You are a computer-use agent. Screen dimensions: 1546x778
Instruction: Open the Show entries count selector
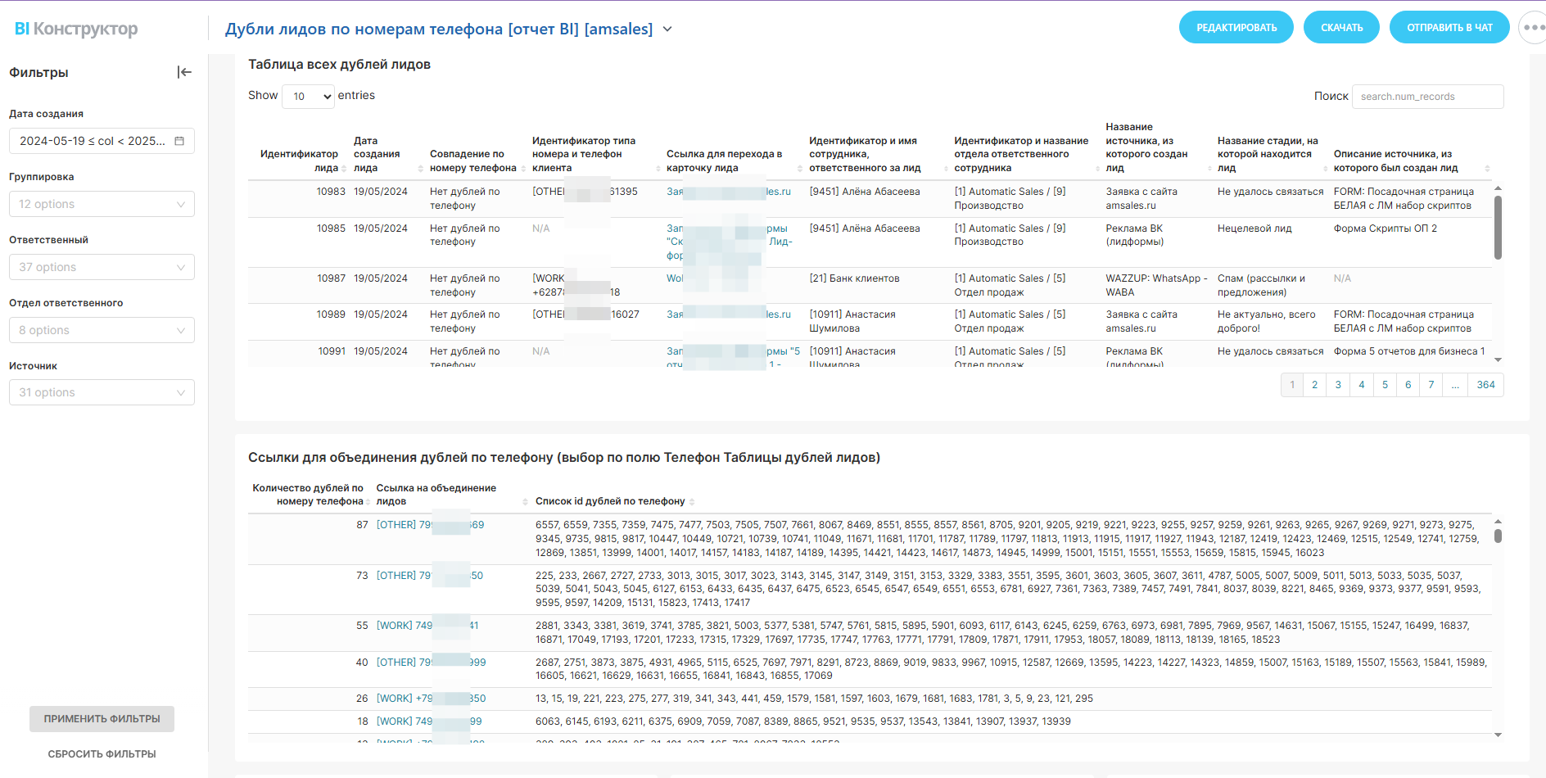309,97
